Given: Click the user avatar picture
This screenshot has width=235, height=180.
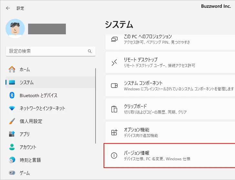Looking at the screenshot, I should pos(15,28).
